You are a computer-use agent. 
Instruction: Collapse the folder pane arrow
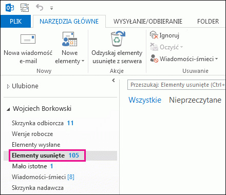click(x=114, y=80)
